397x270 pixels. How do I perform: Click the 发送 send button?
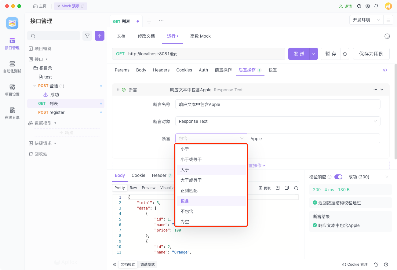(x=299, y=54)
